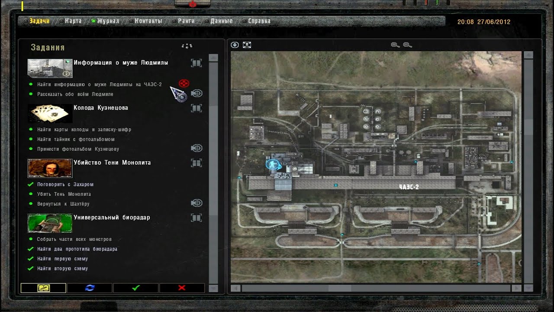554x312 pixels.
Task: Click the center-on-player icon above map
Action: [x=247, y=45]
